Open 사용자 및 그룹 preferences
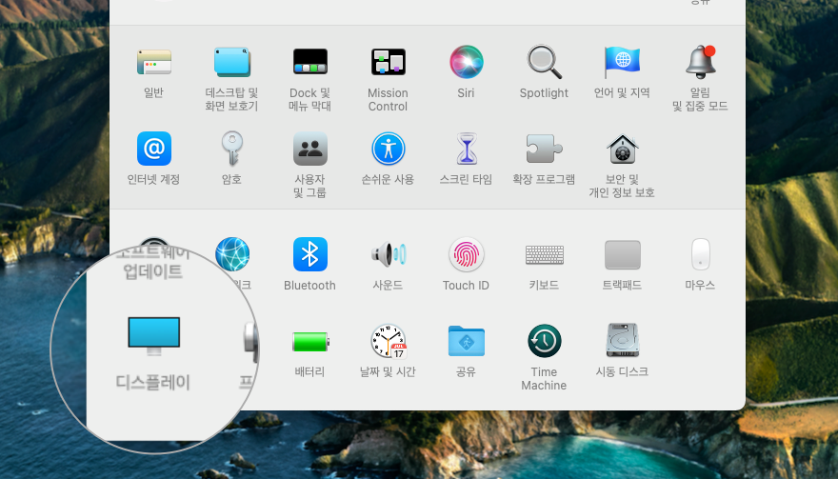 [x=310, y=149]
